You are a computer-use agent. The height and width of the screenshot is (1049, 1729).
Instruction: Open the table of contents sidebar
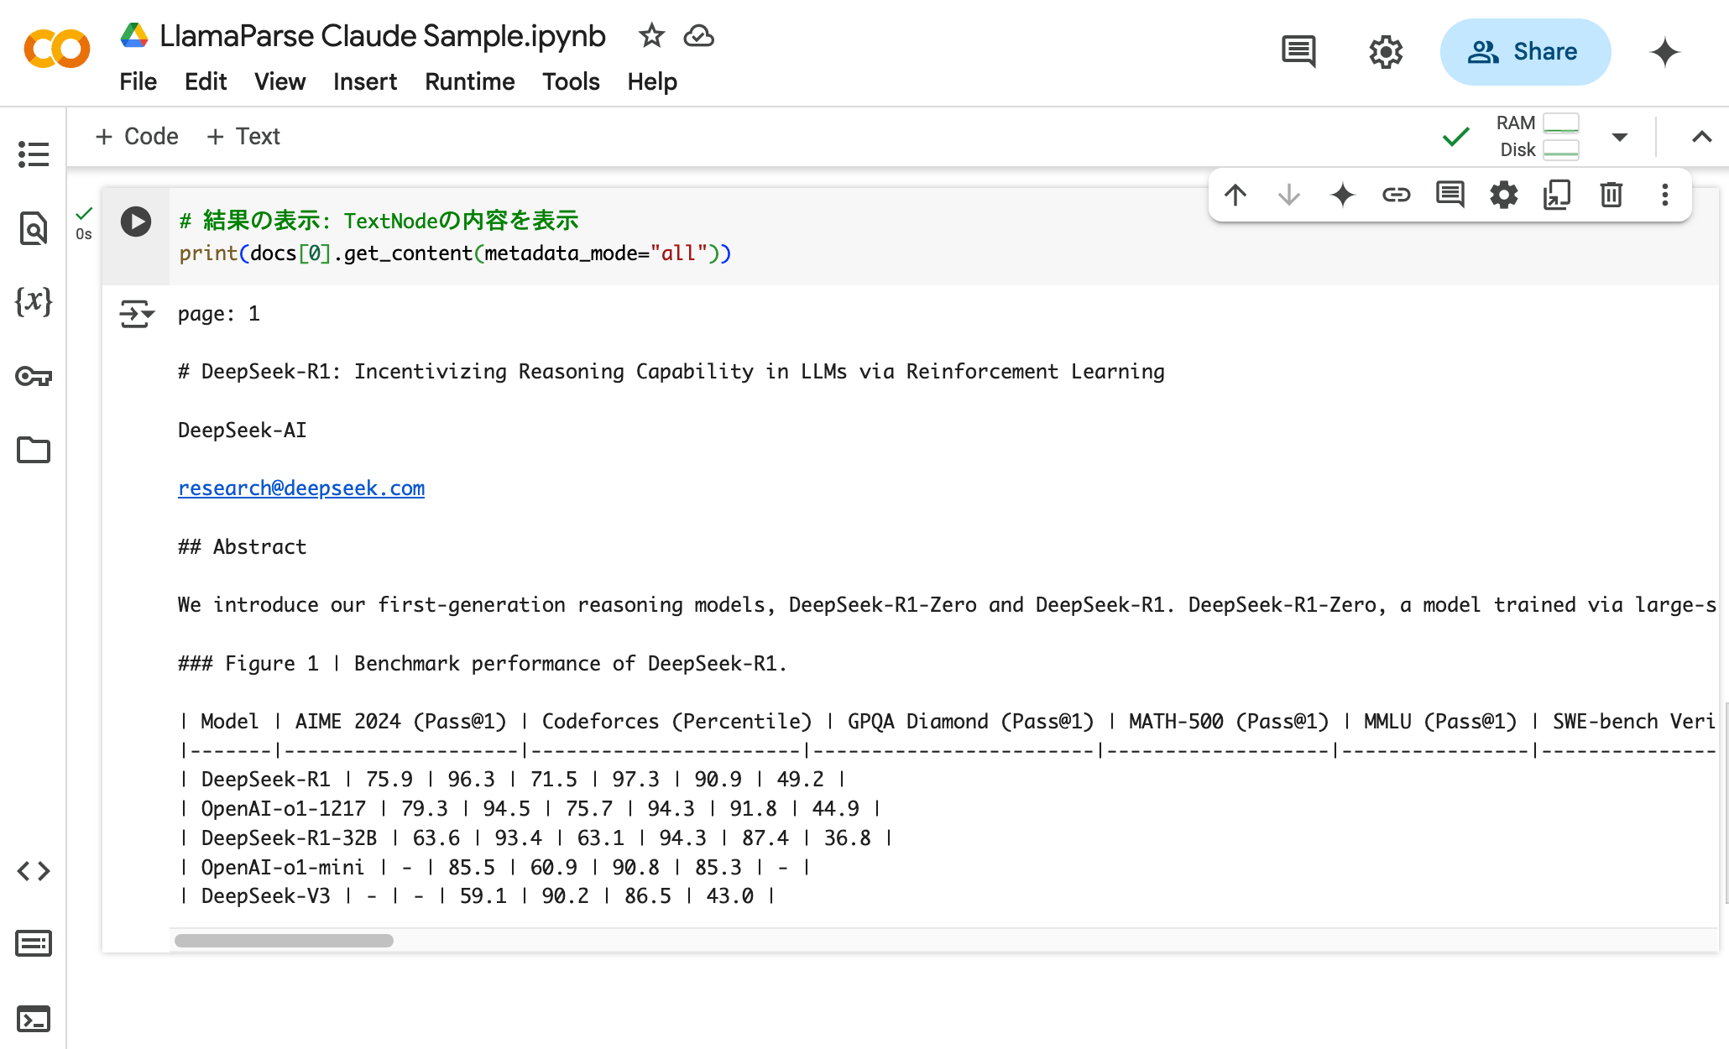(34, 154)
